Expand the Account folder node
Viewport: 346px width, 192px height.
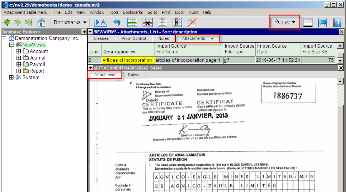coord(18,51)
